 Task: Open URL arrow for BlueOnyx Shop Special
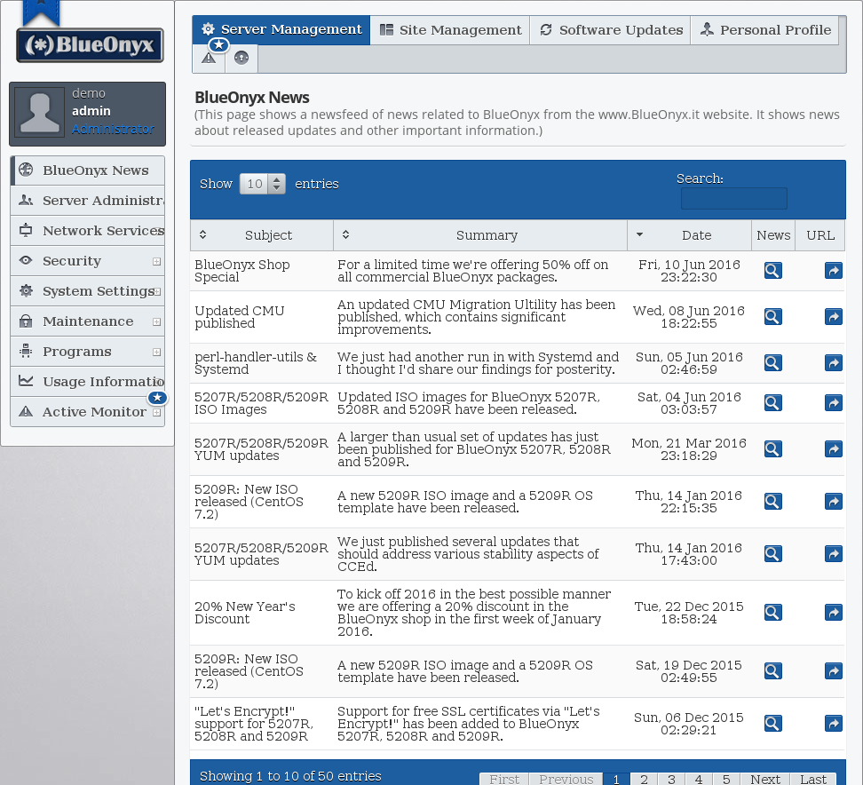tap(834, 271)
